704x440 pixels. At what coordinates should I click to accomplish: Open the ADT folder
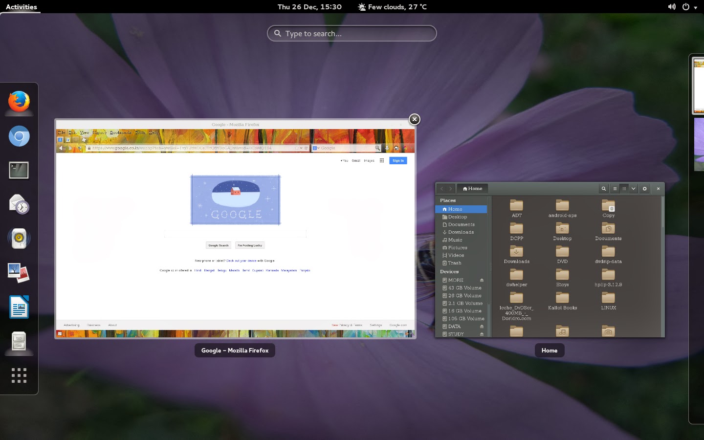tap(517, 209)
